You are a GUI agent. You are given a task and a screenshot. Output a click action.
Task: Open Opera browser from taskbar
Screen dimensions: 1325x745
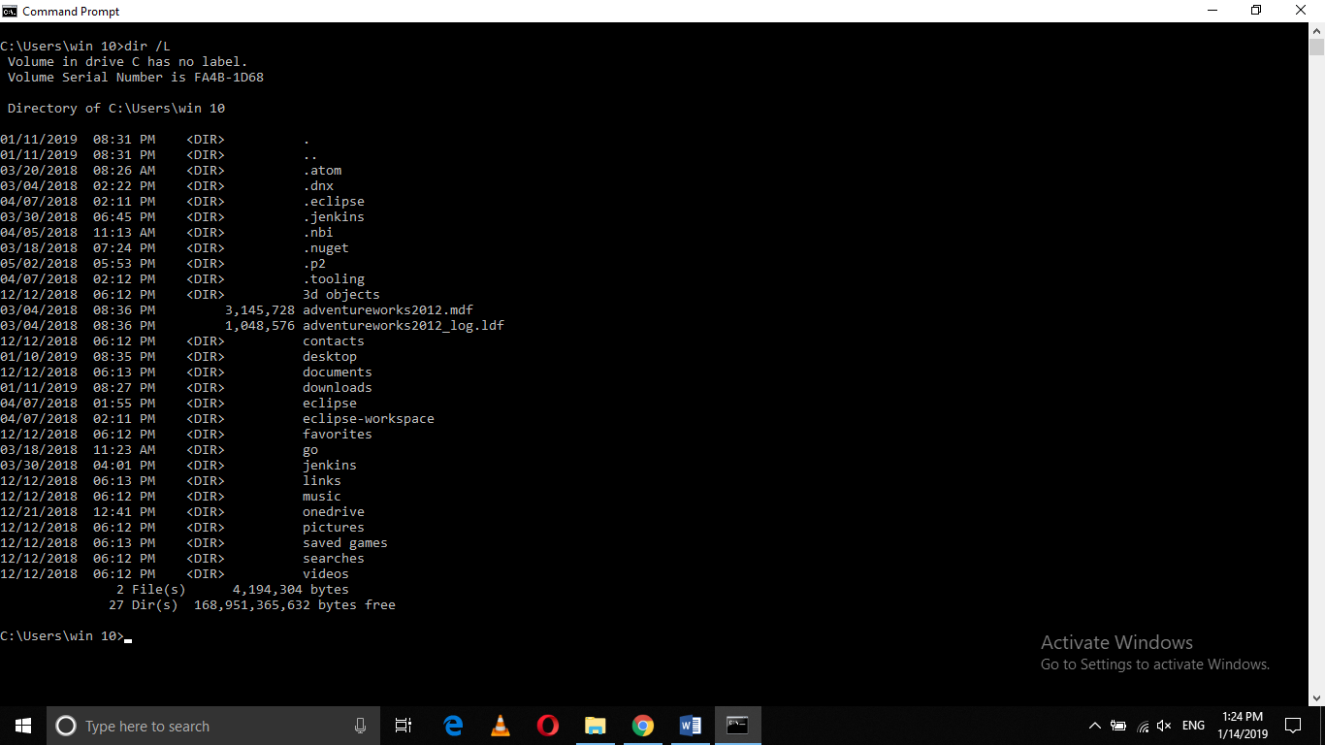[x=547, y=726]
